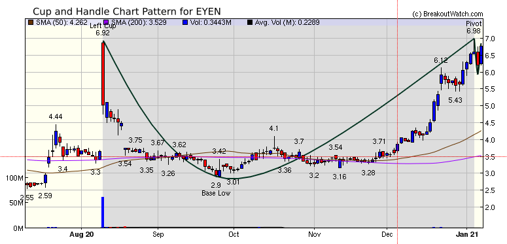Click the '(c) BreakoutWatch.com' credit

click(447, 14)
